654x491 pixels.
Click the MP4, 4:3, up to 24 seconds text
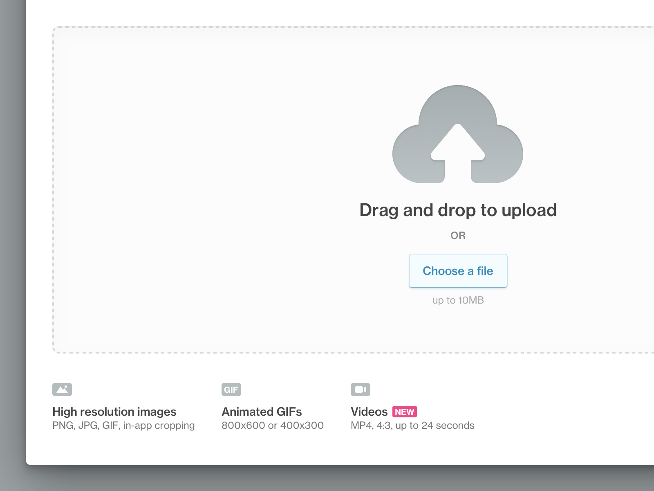(x=412, y=426)
